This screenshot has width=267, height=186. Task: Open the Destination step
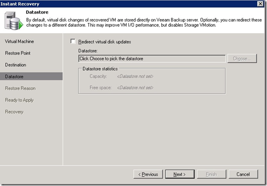(16, 65)
